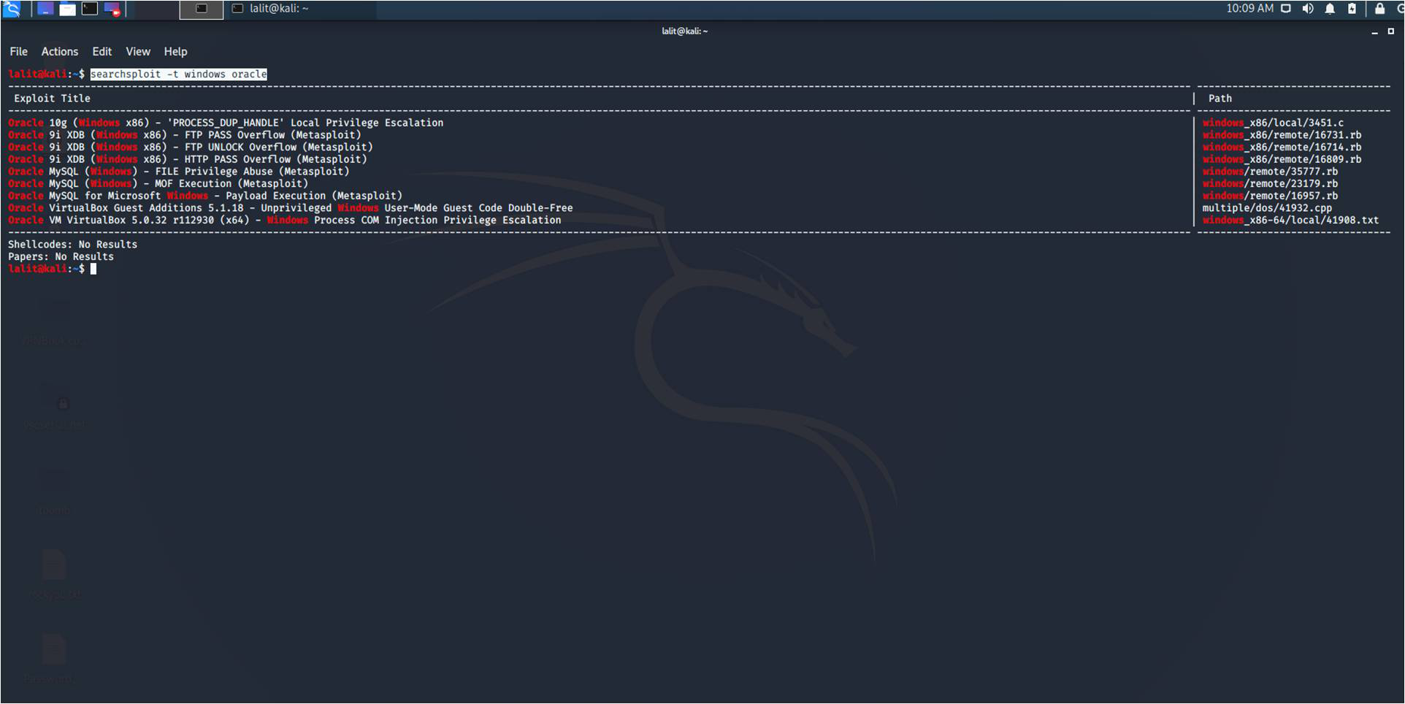This screenshot has height=704, width=1405.
Task: Click the 'Shellcodes: No Results' line
Action: [72, 245]
